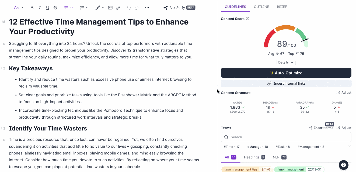Switch to the OUTLINE tab
Screen dimensions: 356x172
click(x=261, y=7)
